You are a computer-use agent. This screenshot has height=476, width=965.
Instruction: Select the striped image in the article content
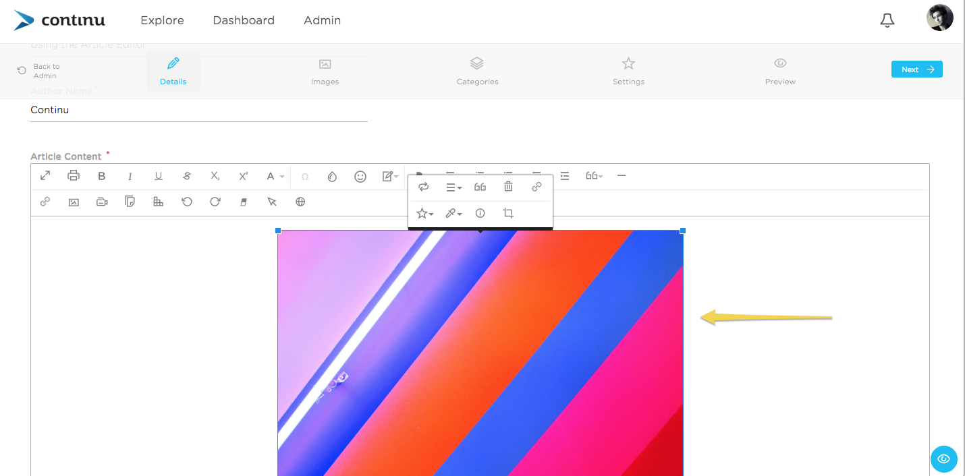coord(480,353)
